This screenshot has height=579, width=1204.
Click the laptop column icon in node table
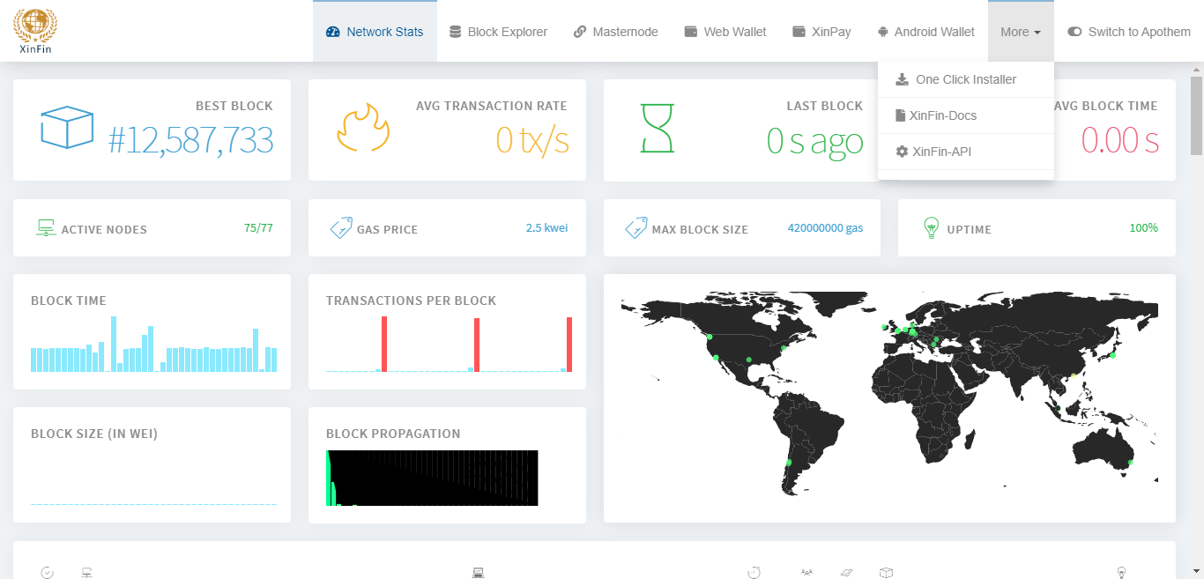coord(478,573)
